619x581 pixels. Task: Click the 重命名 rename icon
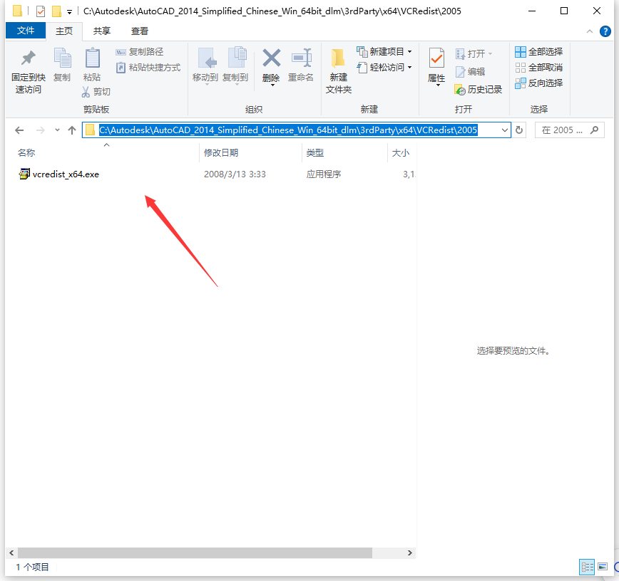[x=301, y=58]
